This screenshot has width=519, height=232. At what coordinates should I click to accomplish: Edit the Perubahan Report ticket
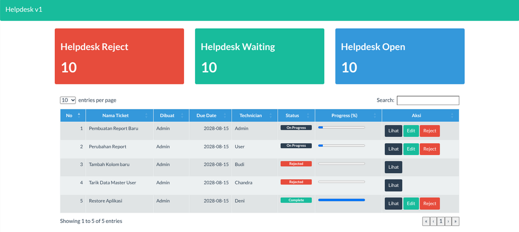[411, 149]
